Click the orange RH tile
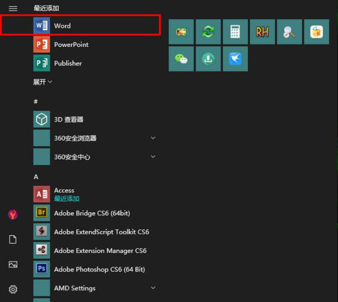 tap(262, 32)
